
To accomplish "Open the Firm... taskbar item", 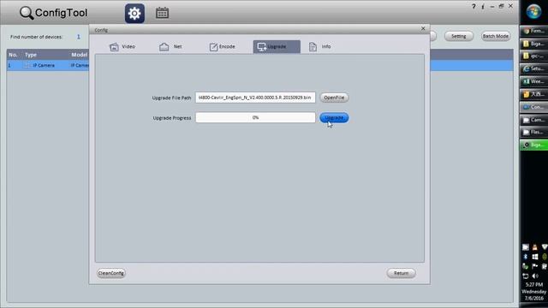I will (533, 31).
